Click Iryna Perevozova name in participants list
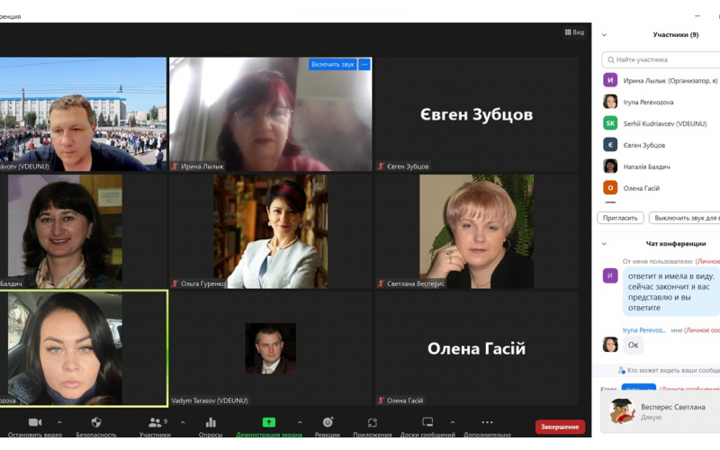This screenshot has width=720, height=450. point(648,103)
